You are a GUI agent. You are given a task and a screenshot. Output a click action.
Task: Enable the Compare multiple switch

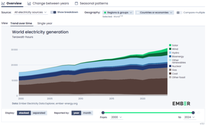179,13
